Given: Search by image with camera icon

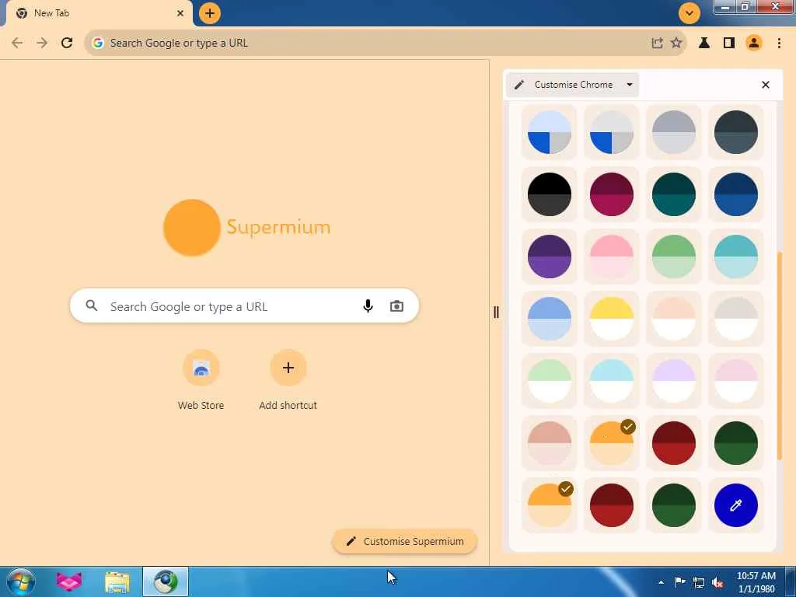Looking at the screenshot, I should (x=396, y=306).
